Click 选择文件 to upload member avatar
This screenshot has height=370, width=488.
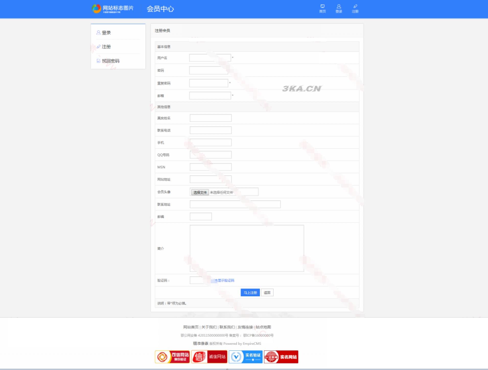coord(200,192)
